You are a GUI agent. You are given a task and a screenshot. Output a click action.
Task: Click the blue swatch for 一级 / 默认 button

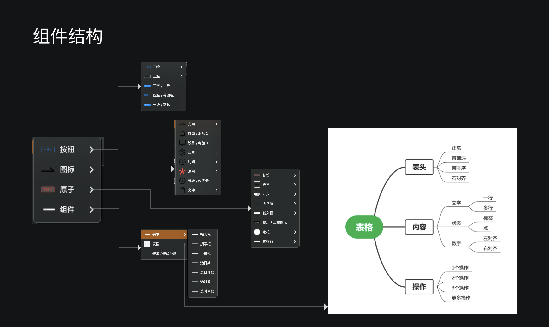147,105
